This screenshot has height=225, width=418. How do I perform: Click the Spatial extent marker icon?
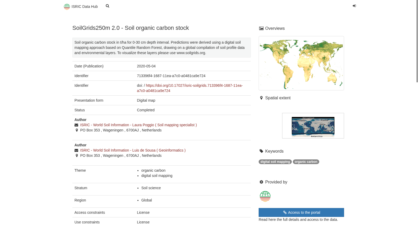(261, 98)
